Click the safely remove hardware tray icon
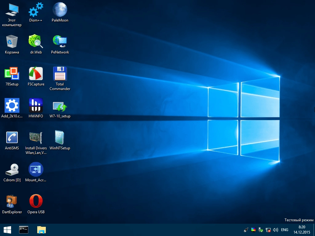The image size is (315, 236). coord(261,230)
